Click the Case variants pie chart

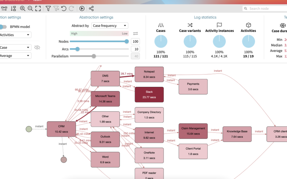(190, 42)
